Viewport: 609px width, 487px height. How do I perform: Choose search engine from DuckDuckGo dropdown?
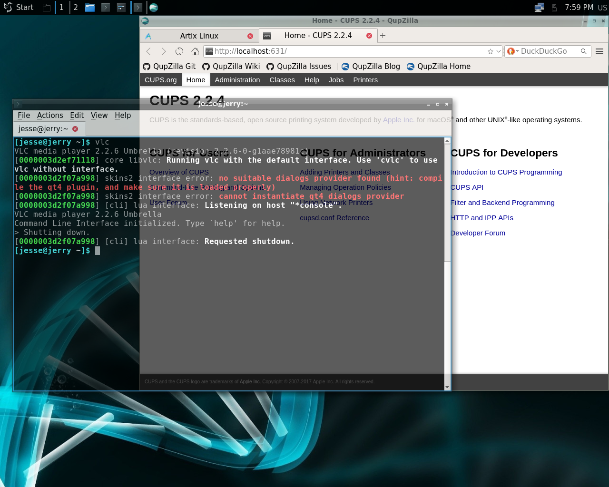(512, 51)
